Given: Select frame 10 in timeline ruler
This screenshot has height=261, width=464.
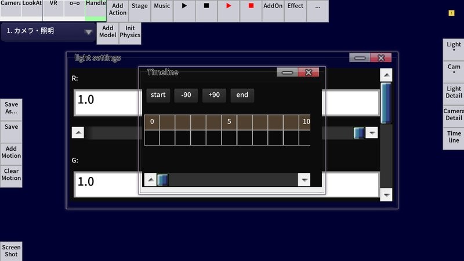Looking at the screenshot, I should tap(305, 122).
